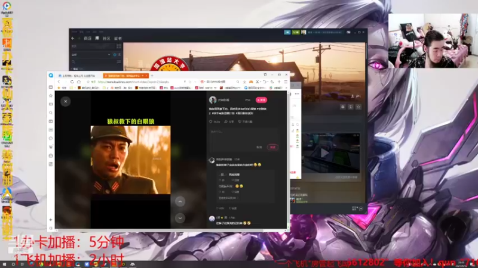
Task: Open the scissors screenshot tool in browser toolbar
Action: point(258,82)
